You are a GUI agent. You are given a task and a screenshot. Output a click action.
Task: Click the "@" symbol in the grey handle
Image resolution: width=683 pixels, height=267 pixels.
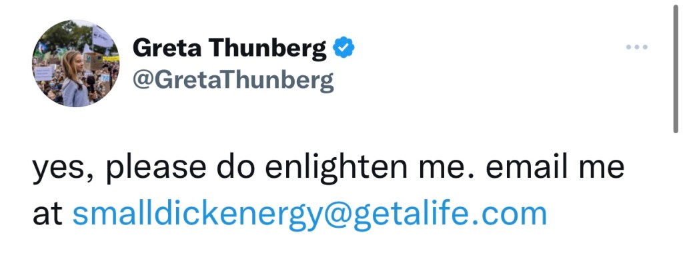(x=143, y=79)
